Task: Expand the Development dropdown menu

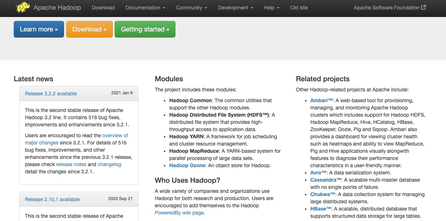Action: pos(235,8)
